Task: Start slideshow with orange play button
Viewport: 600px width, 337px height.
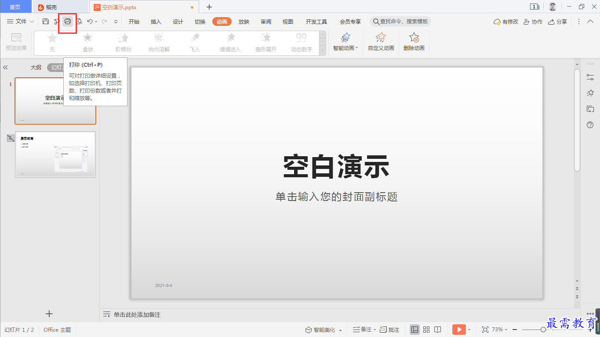Action: (x=459, y=330)
